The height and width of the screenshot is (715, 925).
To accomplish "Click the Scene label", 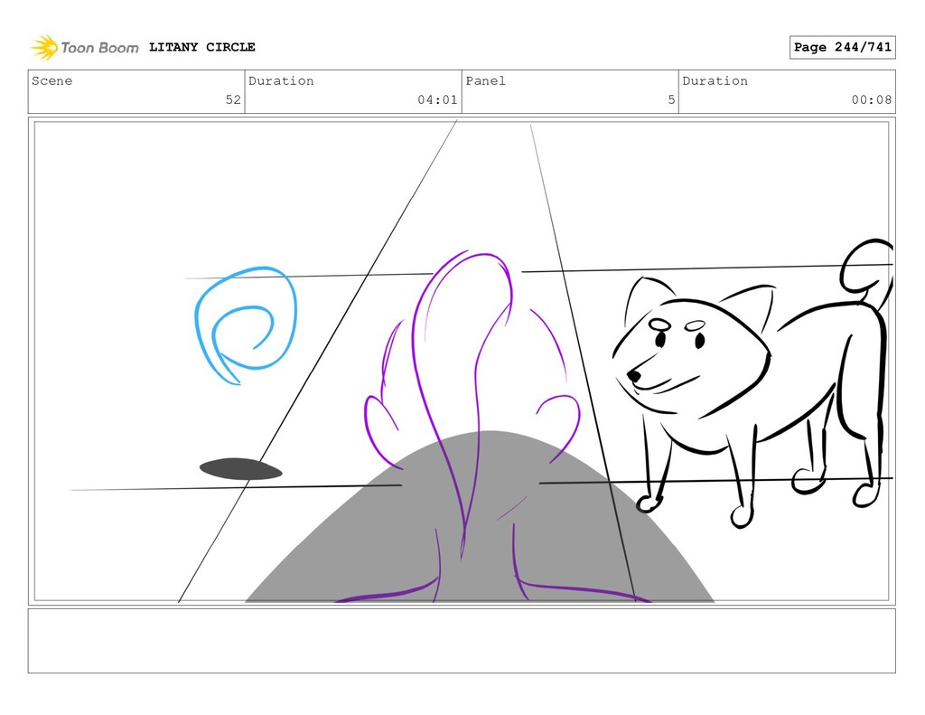I will click(51, 80).
